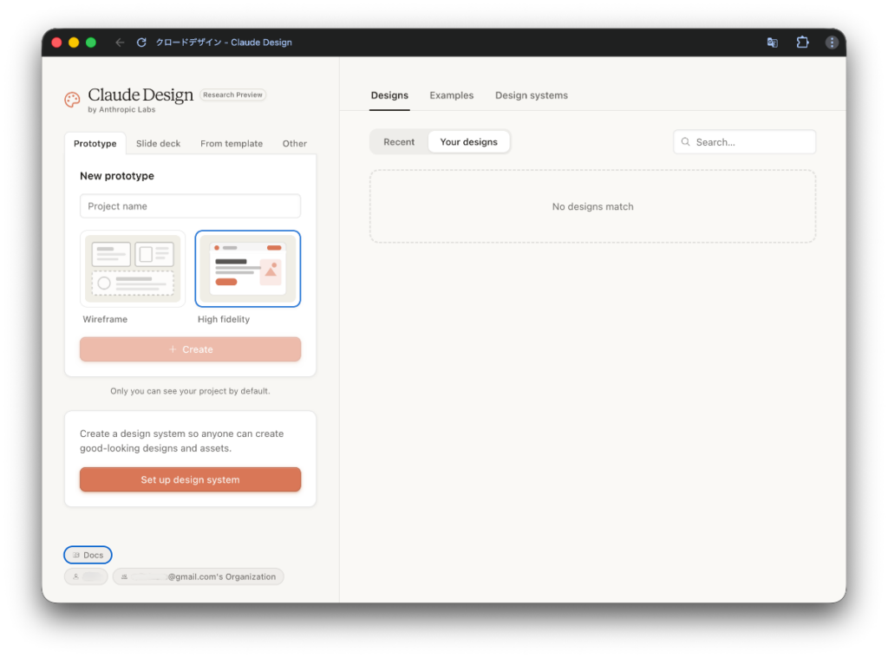This screenshot has width=888, height=658.
Task: Focus the Project name field
Action: pyautogui.click(x=190, y=206)
